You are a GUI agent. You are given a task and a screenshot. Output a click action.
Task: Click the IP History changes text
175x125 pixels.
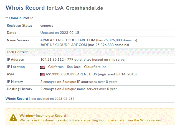79,82
